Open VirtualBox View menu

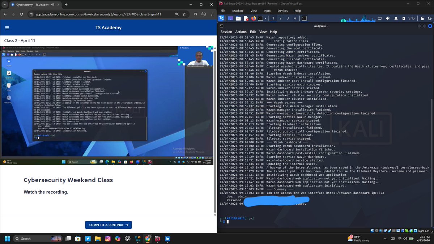point(254,11)
